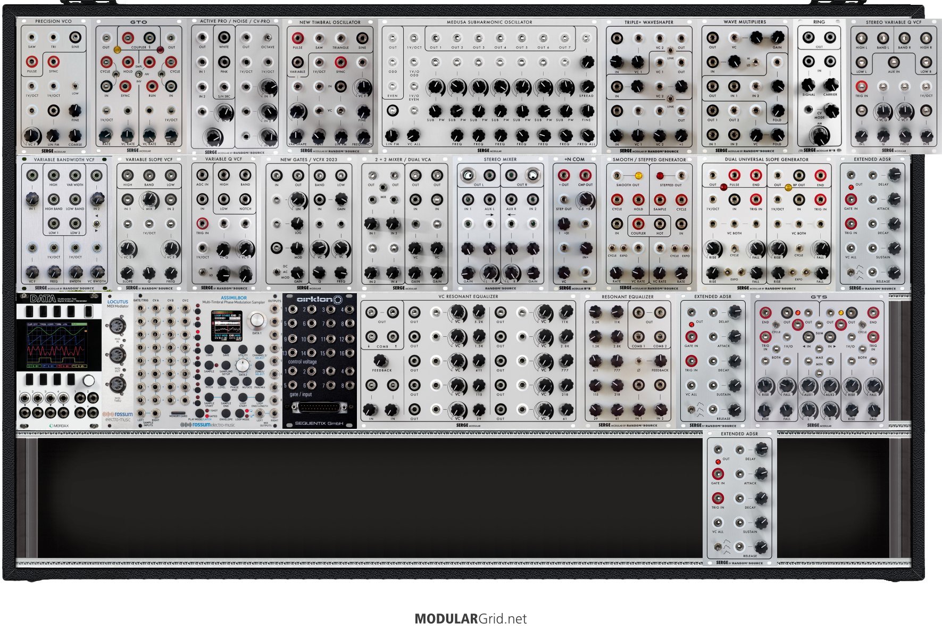This screenshot has height=630, width=942.
Task: Click the HOT jack on Smooth/Stepped Generator
Action: [660, 223]
